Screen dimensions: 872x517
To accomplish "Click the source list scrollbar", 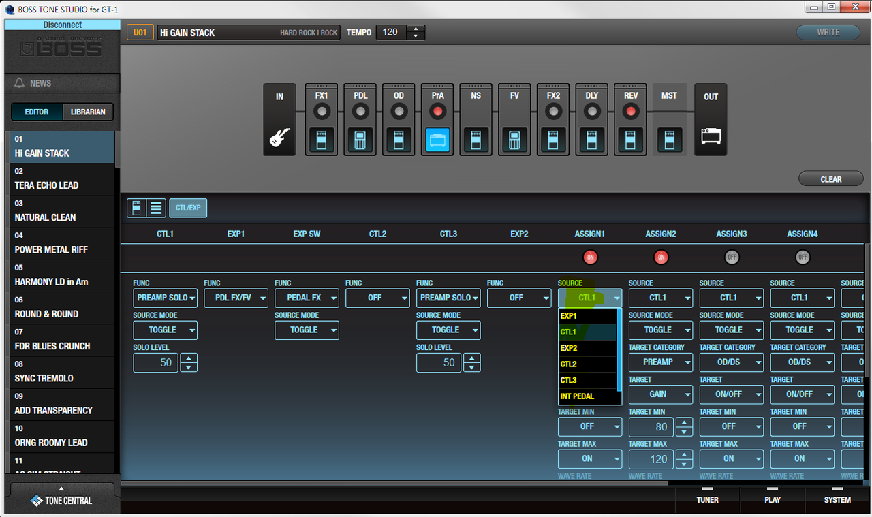I will pos(619,350).
